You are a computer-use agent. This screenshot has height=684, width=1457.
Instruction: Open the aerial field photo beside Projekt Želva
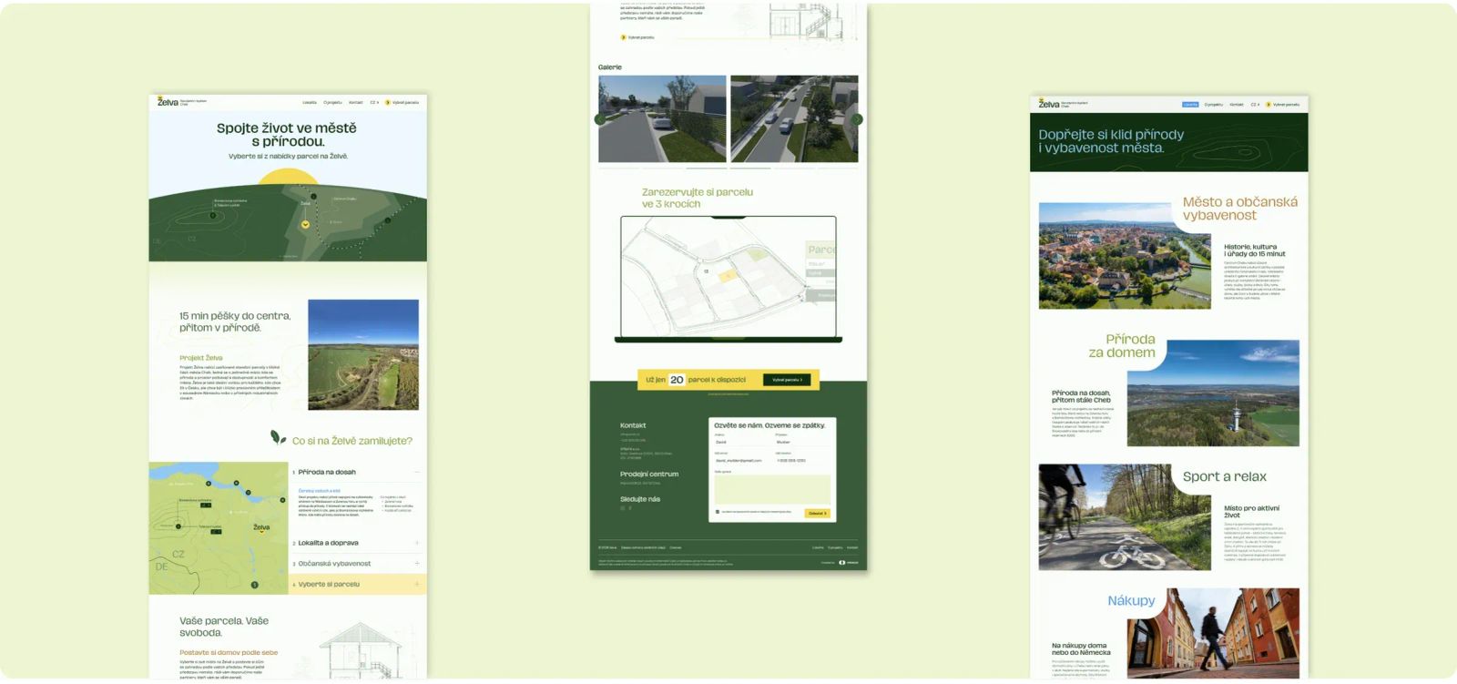(x=363, y=354)
